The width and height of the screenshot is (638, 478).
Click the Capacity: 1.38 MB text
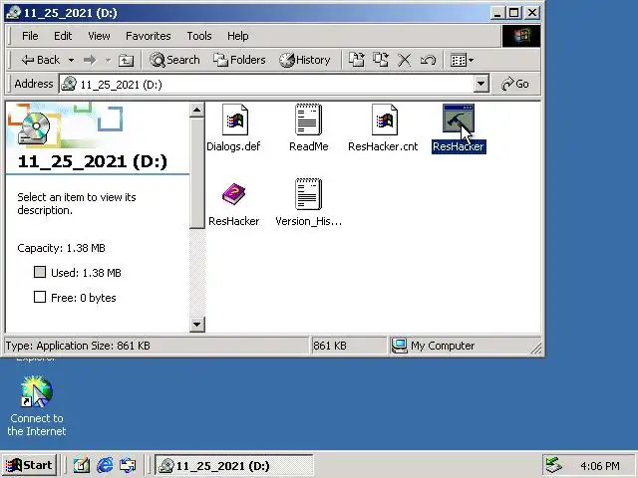click(61, 248)
